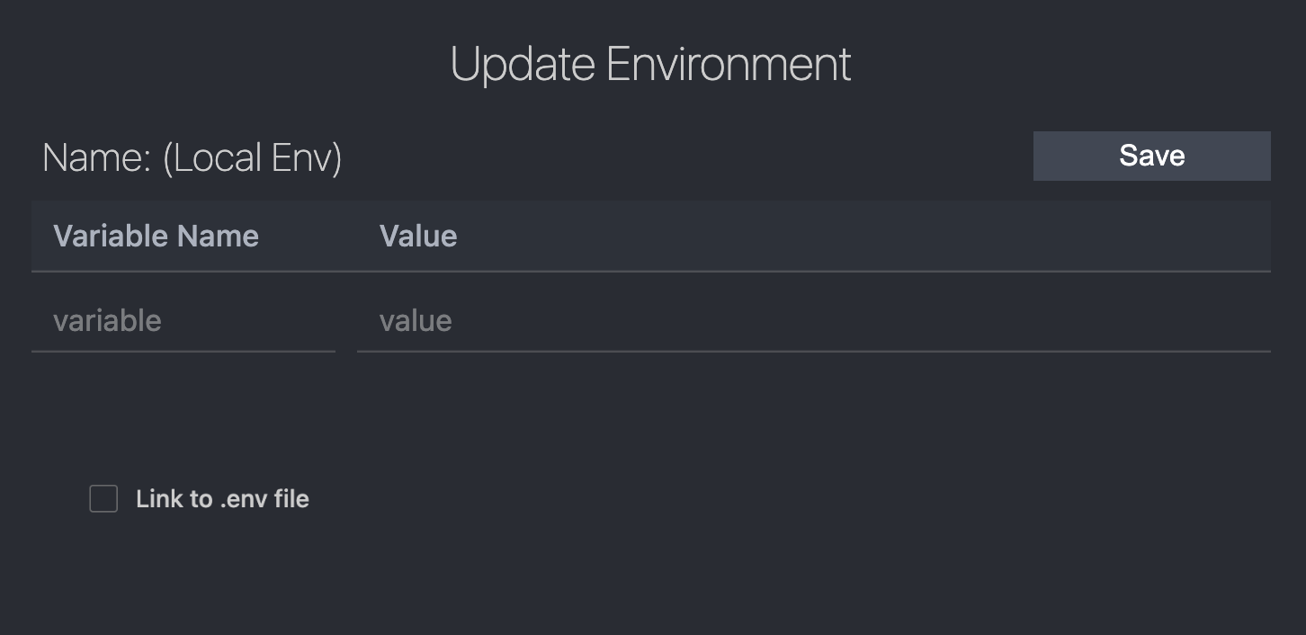Screen dimensions: 1306x635
Task: Check the box next to Link to .env file
Action: [x=103, y=498]
